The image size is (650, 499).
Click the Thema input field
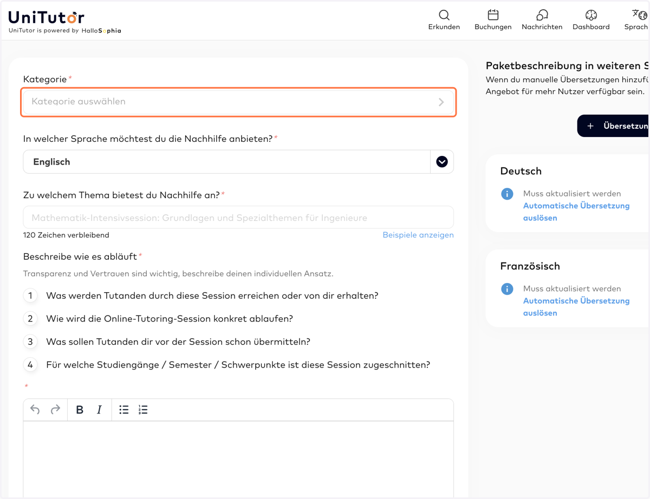tap(238, 218)
